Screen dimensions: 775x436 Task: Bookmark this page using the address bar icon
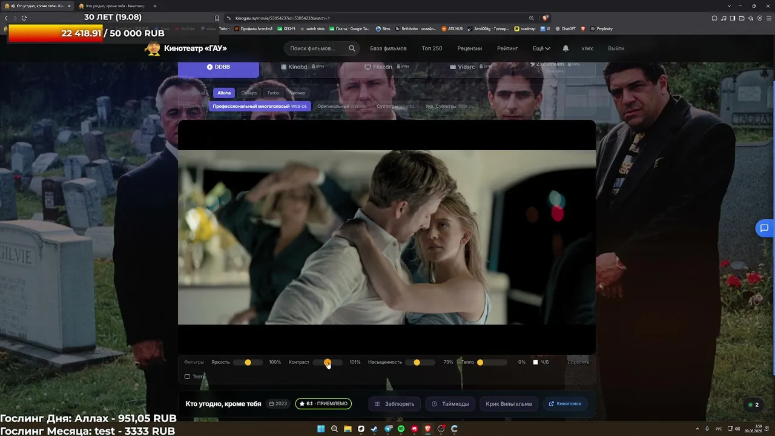click(217, 18)
